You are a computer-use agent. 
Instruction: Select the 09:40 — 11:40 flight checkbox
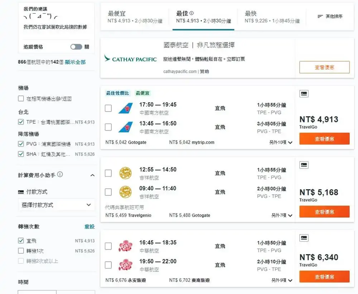click(108, 192)
